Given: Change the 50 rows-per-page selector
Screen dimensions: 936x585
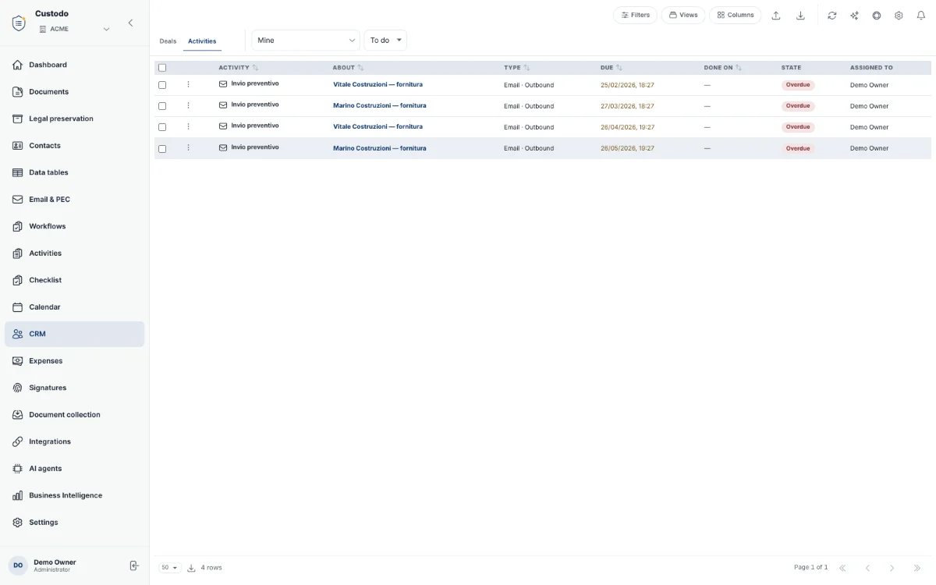Looking at the screenshot, I should [x=170, y=568].
